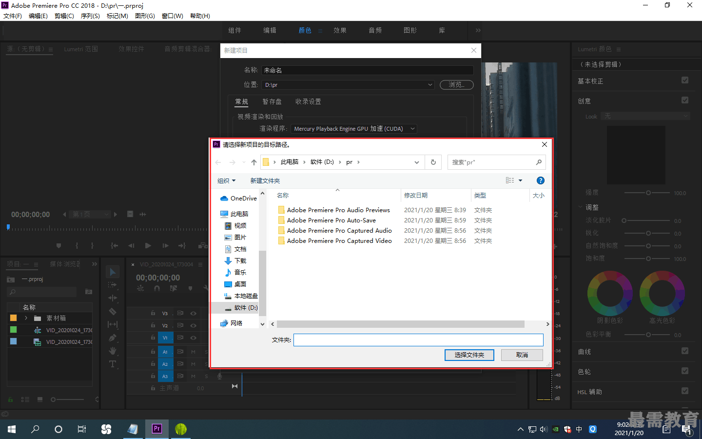Toggle the lock on track V3

point(153,313)
